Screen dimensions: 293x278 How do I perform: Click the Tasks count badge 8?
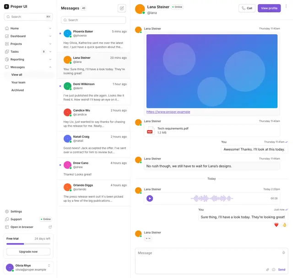44,52
